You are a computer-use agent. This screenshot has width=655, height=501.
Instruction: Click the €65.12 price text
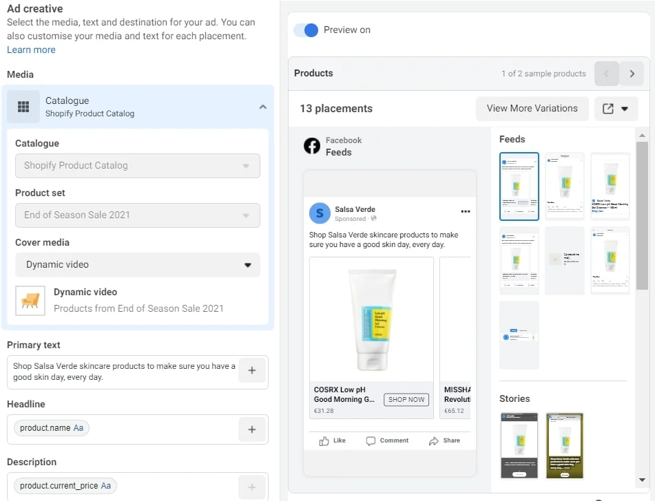(454, 411)
